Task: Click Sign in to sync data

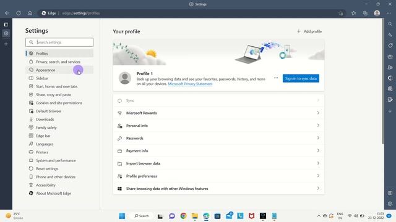Action: click(301, 78)
